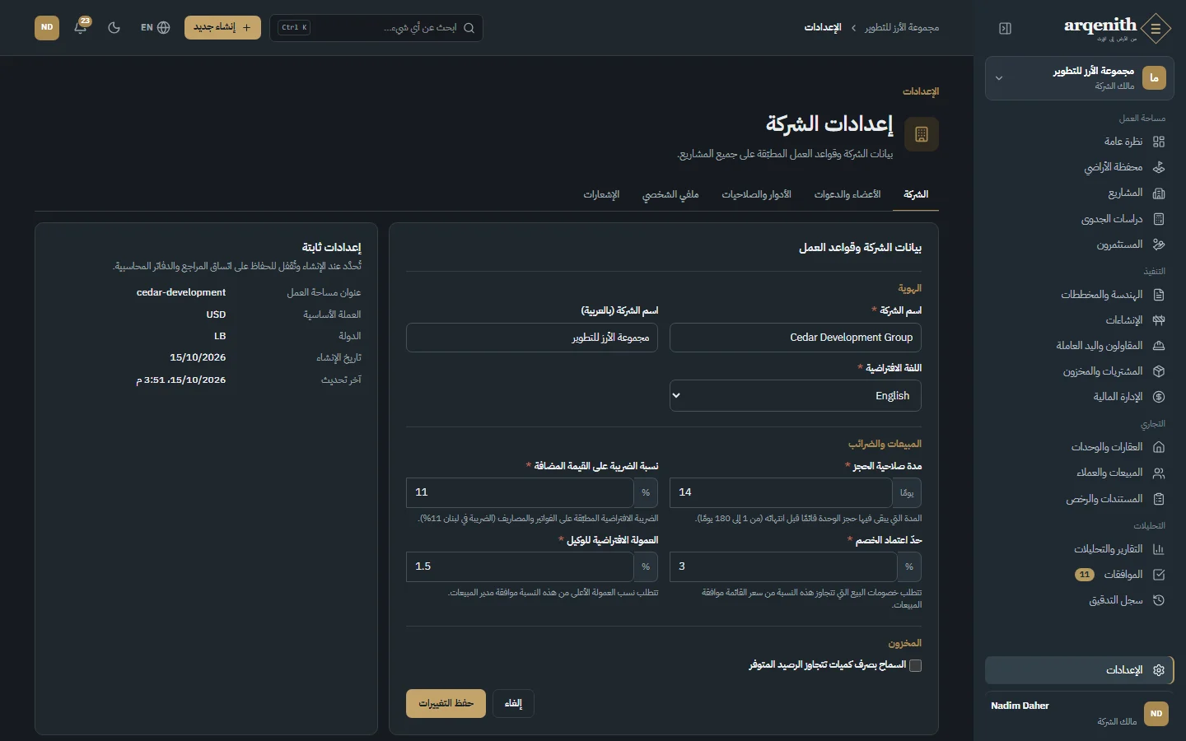Open سجل التدقيق audit log
Viewport: 1186px width, 741px height.
(1079, 600)
